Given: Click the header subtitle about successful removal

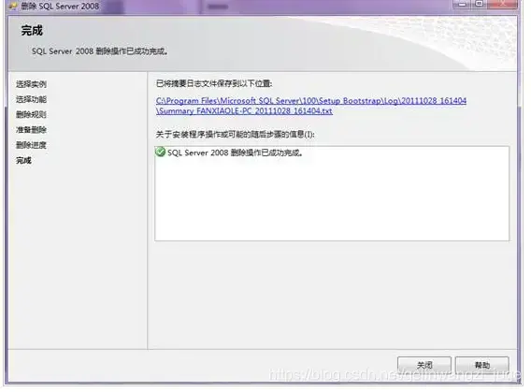Looking at the screenshot, I should [100, 51].
